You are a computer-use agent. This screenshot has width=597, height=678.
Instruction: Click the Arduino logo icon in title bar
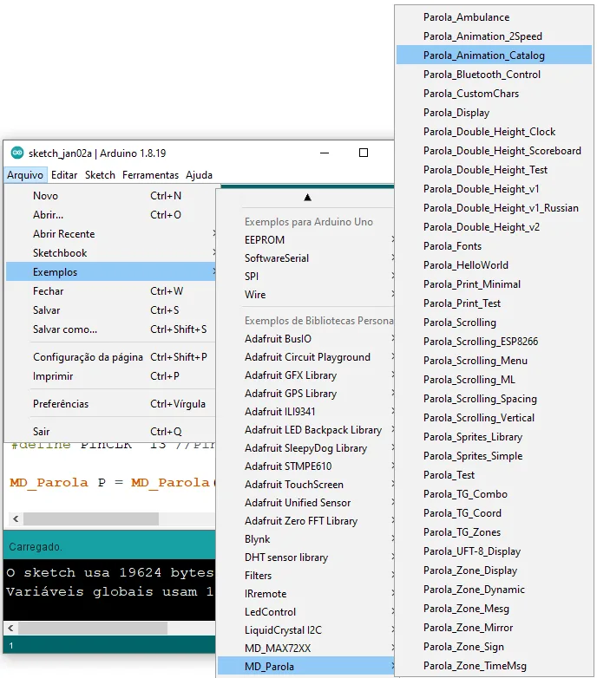click(x=17, y=153)
